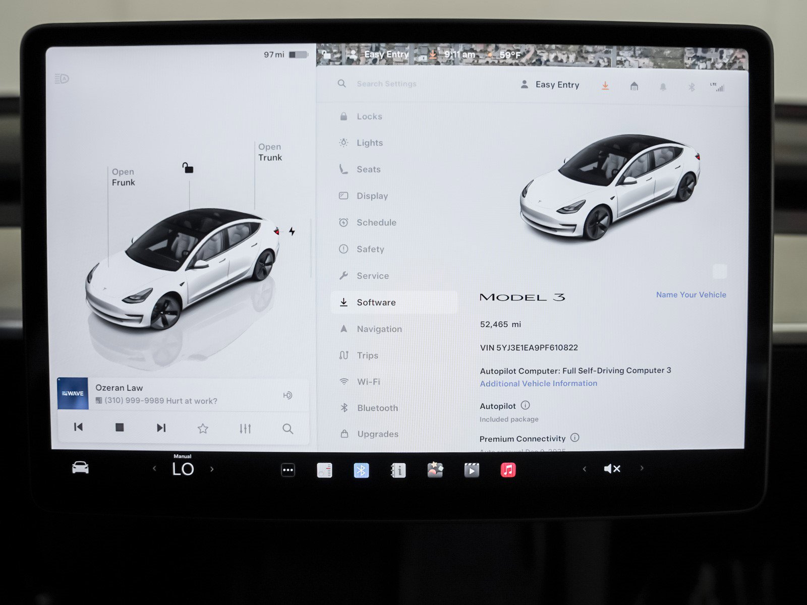The image size is (807, 605).
Task: Decrease volume with left chevron
Action: (x=585, y=469)
